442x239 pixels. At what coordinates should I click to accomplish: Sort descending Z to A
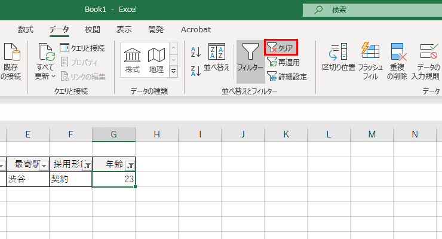pos(196,71)
